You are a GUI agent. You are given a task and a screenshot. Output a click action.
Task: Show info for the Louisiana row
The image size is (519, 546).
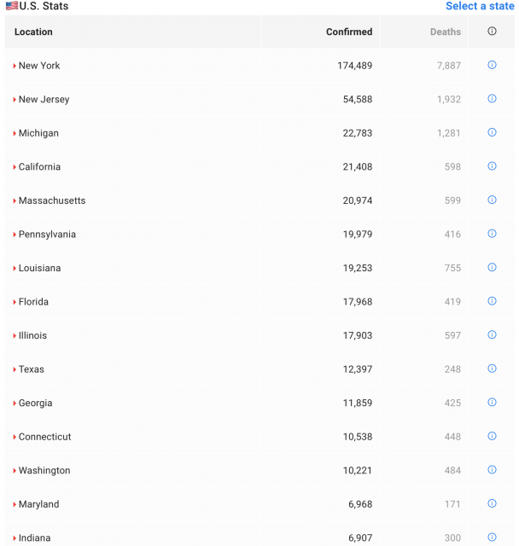(492, 267)
